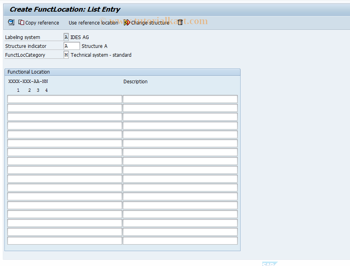Click the XXXX-XXX-AA-NN edit mask label

point(27,81)
